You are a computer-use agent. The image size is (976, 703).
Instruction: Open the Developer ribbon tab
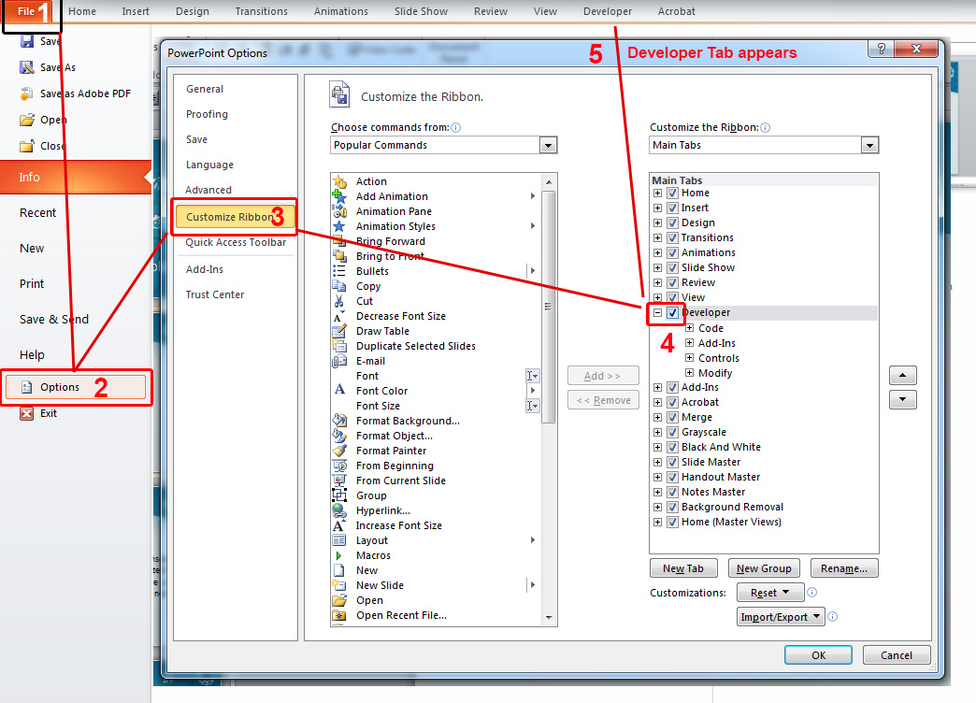(x=607, y=11)
